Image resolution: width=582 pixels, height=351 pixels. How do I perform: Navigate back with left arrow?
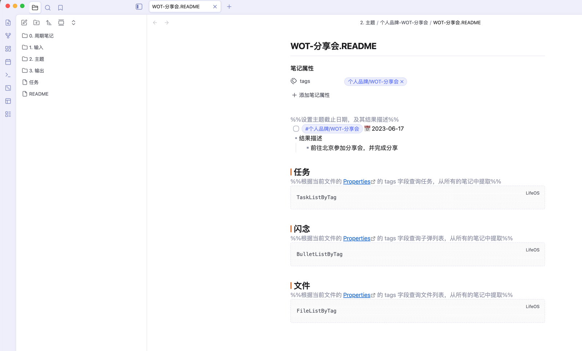click(155, 23)
